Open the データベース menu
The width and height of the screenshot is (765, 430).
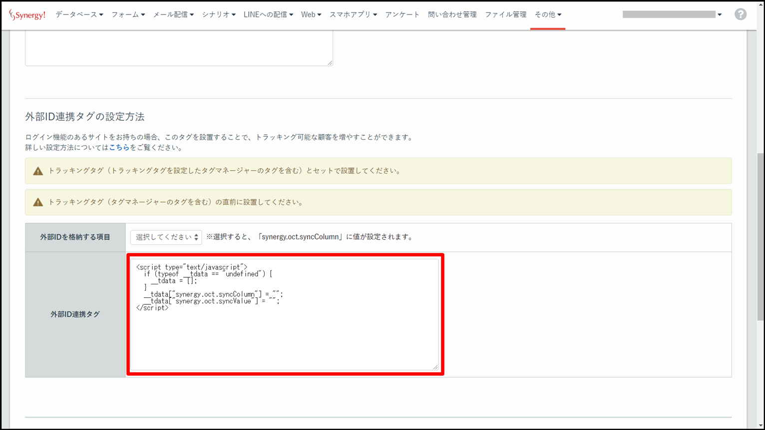pos(79,15)
